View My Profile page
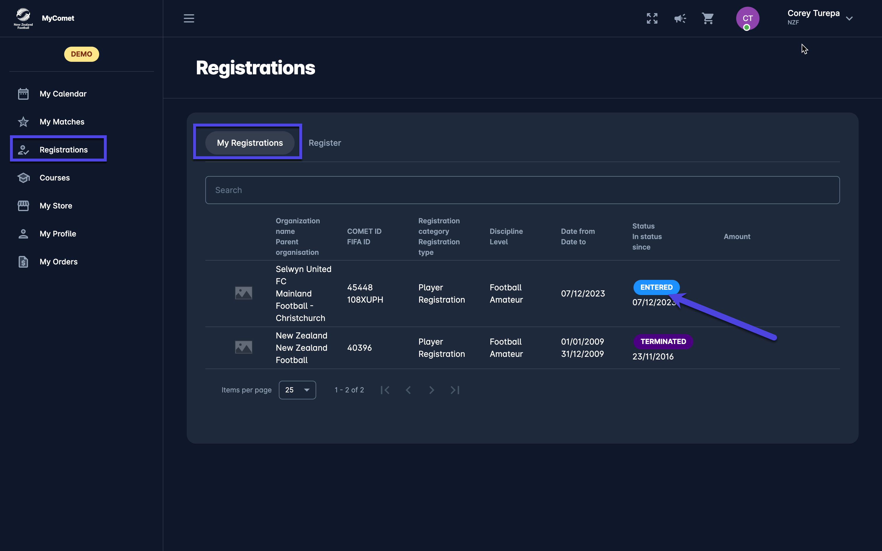The height and width of the screenshot is (551, 882). 57,234
